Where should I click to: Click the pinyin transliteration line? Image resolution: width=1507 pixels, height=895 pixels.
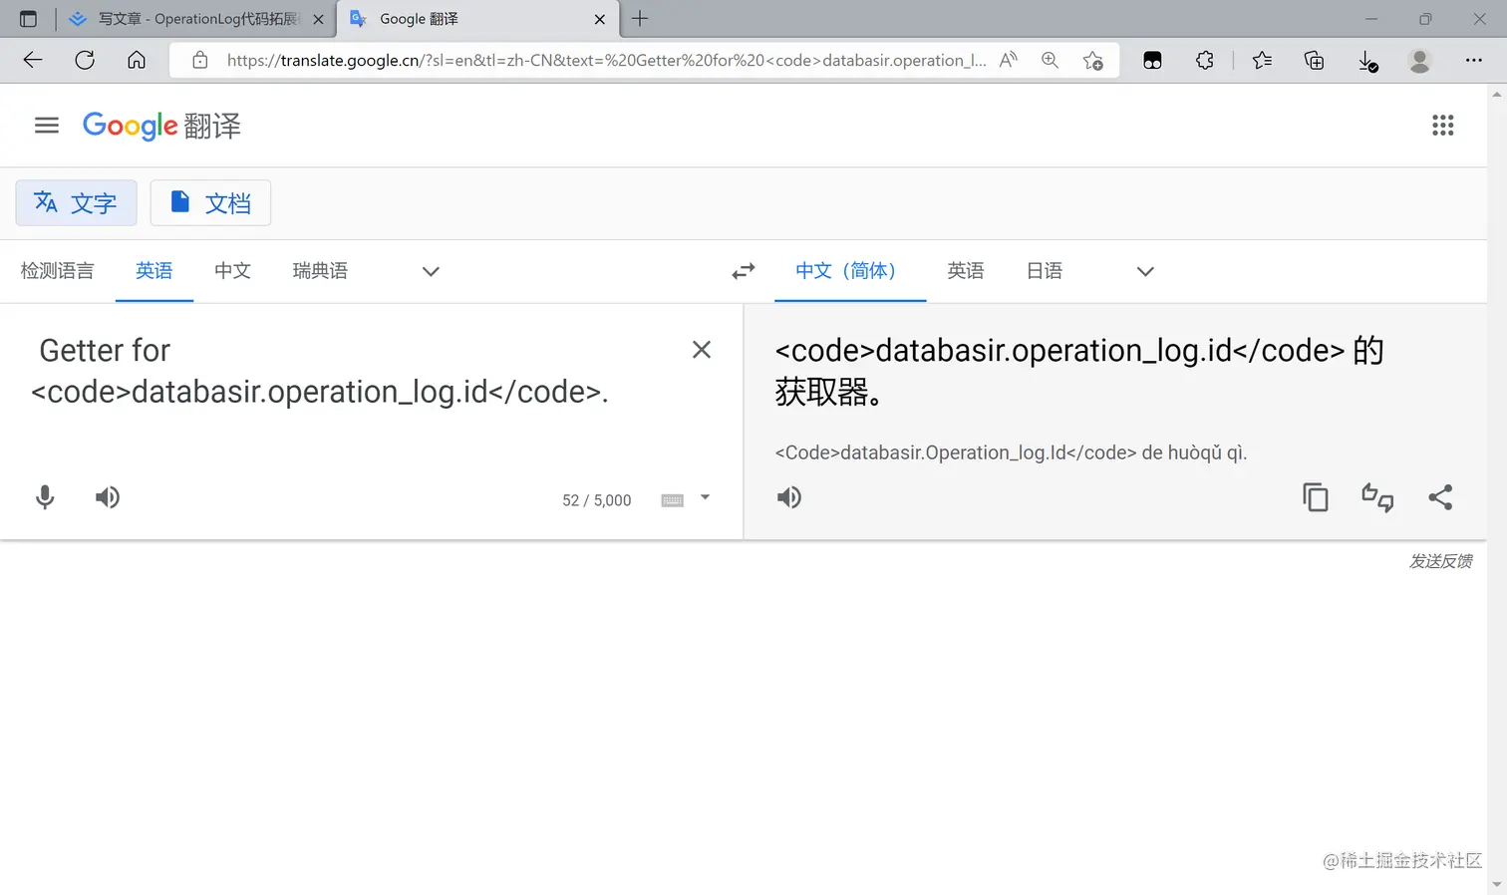(1011, 452)
